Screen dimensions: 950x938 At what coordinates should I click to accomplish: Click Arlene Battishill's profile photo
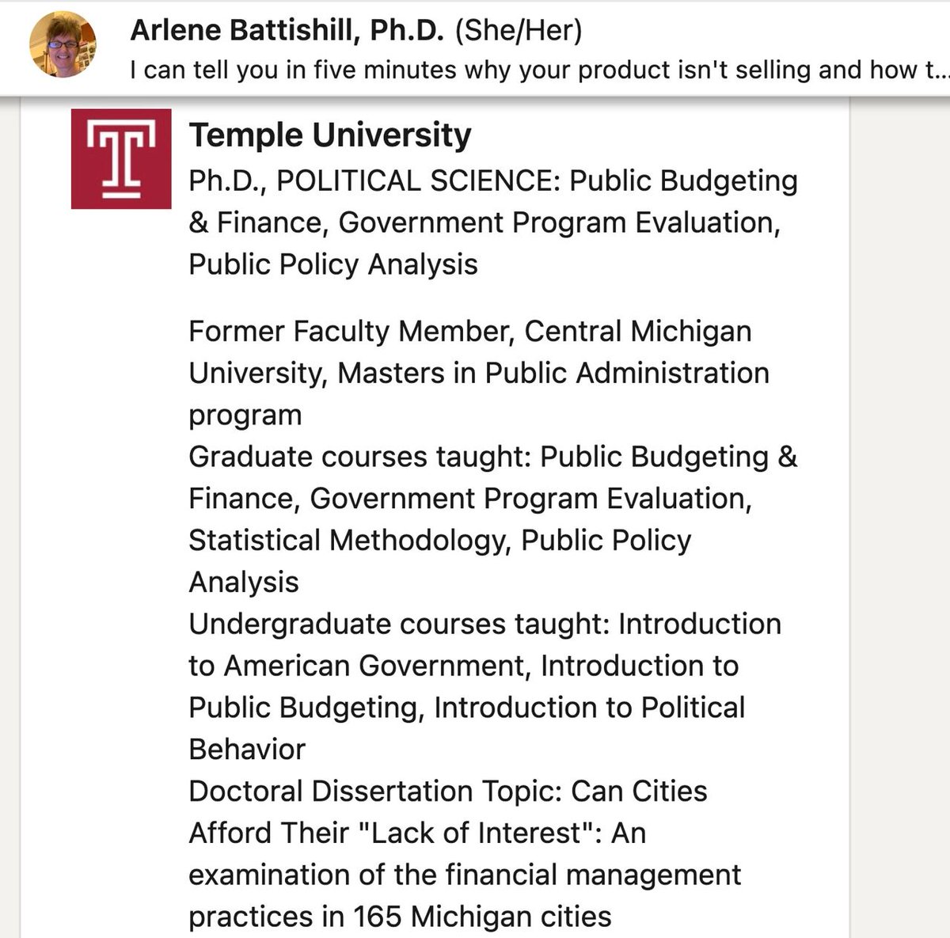click(63, 44)
